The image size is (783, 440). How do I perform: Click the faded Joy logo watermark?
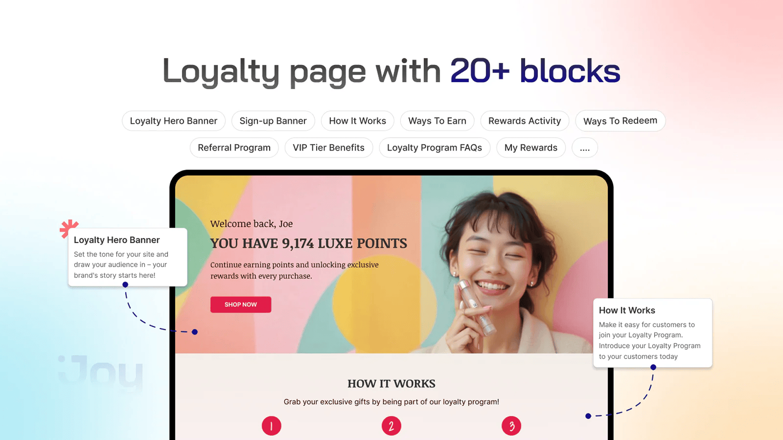(100, 372)
